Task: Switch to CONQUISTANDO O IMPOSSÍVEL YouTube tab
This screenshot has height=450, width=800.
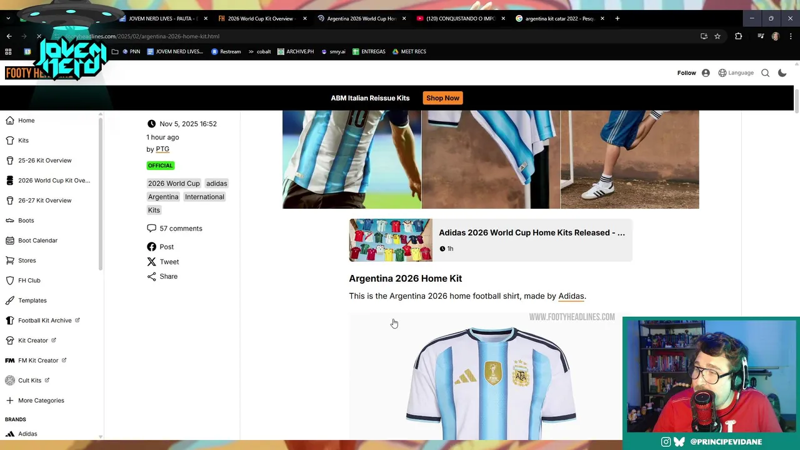Action: coord(460,19)
